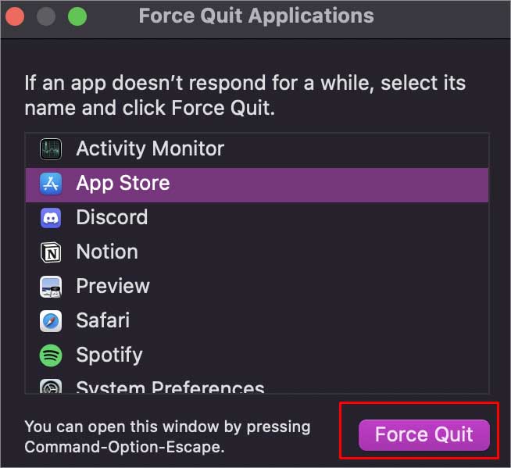
Task: Click the purple Force Quit button
Action: coord(424,434)
